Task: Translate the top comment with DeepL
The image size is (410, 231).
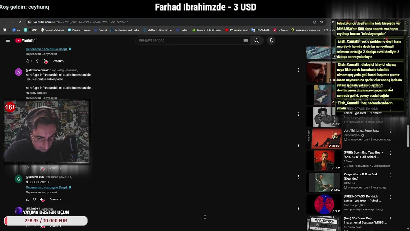Action: pyautogui.click(x=46, y=49)
